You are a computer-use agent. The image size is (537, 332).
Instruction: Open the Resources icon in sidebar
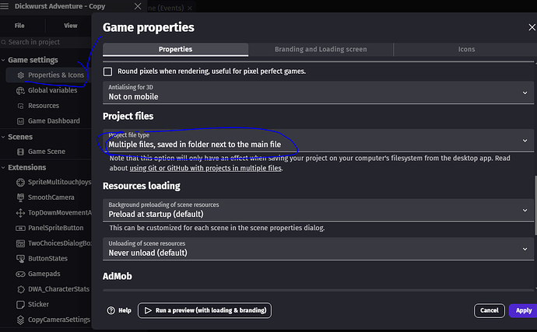(x=20, y=106)
